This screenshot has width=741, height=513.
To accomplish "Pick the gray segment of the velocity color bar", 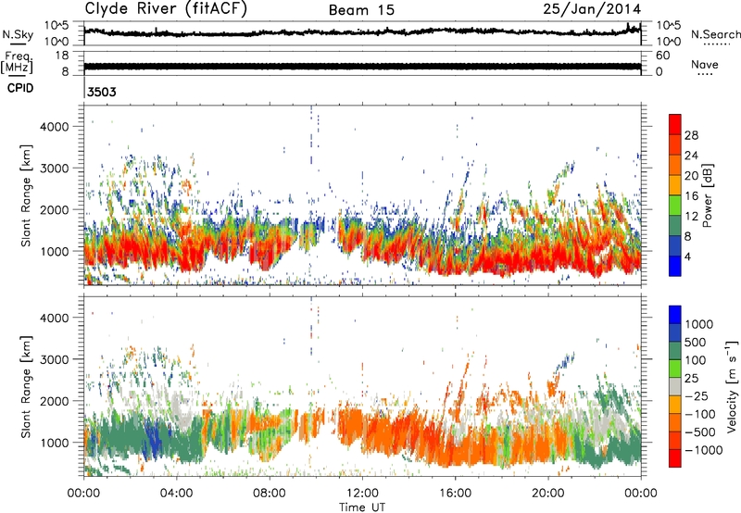I will coord(675,386).
